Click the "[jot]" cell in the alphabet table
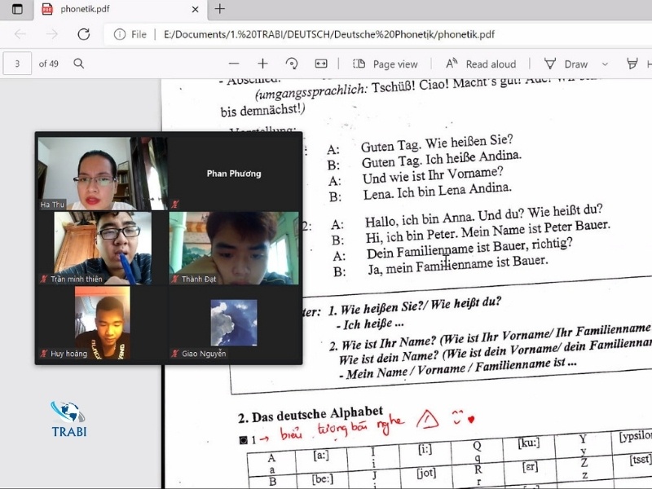Screen dimensions: 652x489 point(426,473)
